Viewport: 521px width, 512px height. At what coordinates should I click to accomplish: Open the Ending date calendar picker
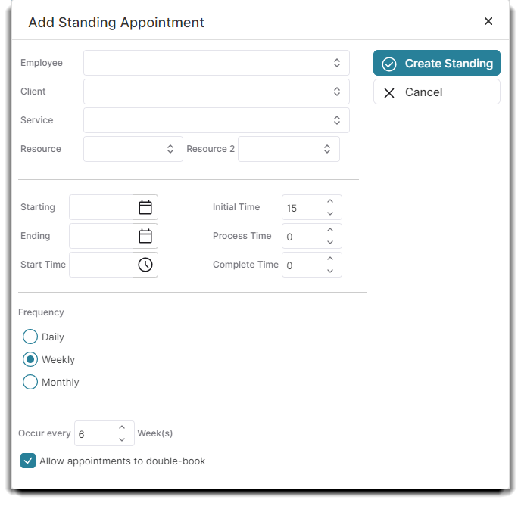pyautogui.click(x=145, y=236)
